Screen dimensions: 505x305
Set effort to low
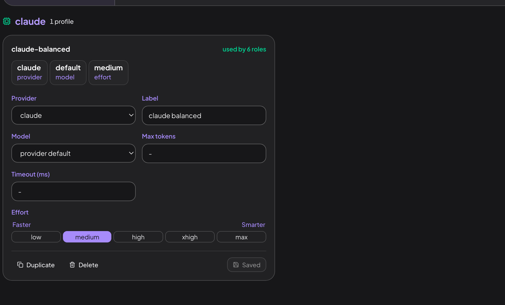36,237
